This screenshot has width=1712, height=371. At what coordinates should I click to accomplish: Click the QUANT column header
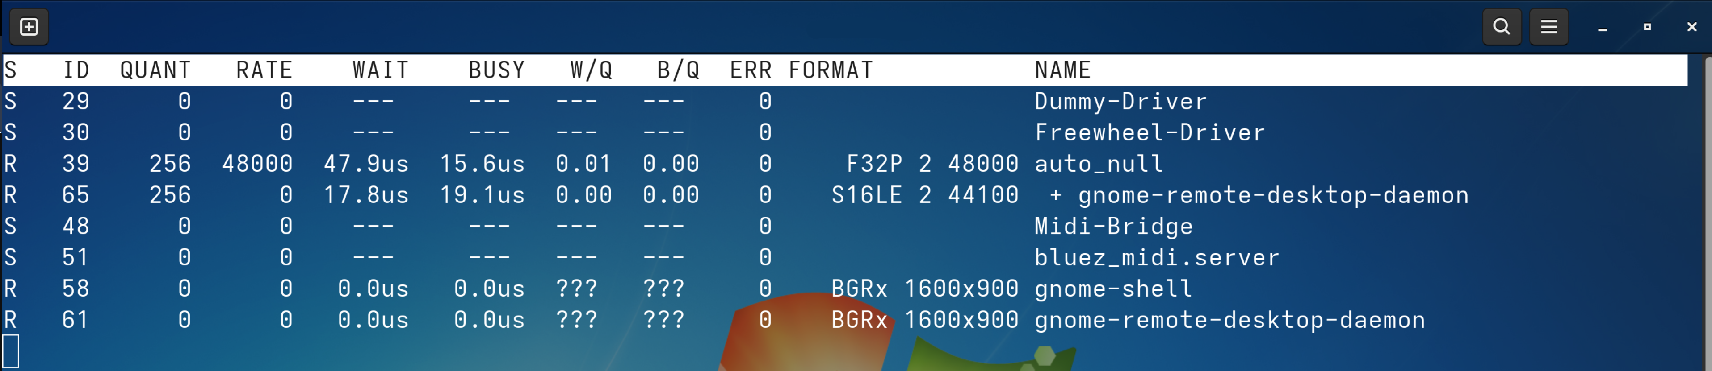pos(155,70)
